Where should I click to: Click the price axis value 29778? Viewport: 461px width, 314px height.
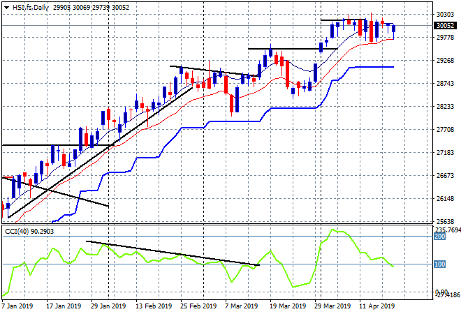pyautogui.click(x=445, y=37)
